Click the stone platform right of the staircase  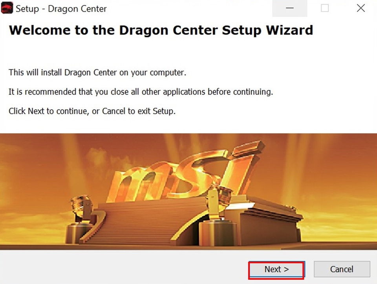tap(269, 221)
